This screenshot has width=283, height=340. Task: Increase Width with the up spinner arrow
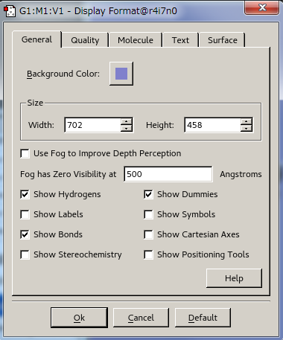[127, 121]
